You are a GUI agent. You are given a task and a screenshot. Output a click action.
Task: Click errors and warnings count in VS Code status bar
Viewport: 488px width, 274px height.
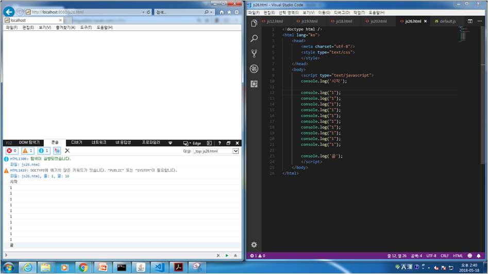click(x=258, y=255)
